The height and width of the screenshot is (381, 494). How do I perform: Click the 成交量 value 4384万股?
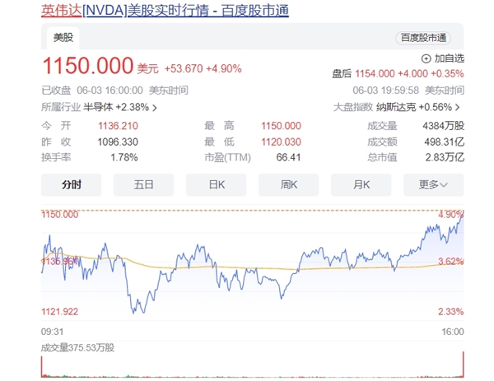pyautogui.click(x=443, y=126)
